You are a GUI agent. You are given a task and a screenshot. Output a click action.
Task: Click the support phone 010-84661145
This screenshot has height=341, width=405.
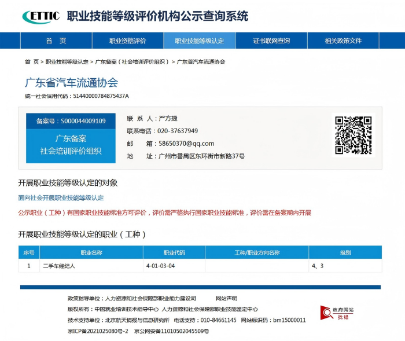[218, 320]
